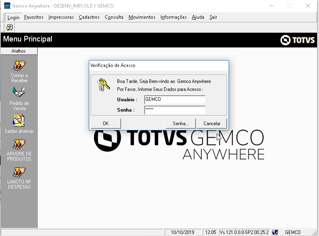
Task: Click the Sair menu item
Action: (x=213, y=17)
